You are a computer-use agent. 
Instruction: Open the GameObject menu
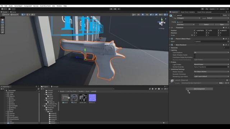[x=18, y=6]
